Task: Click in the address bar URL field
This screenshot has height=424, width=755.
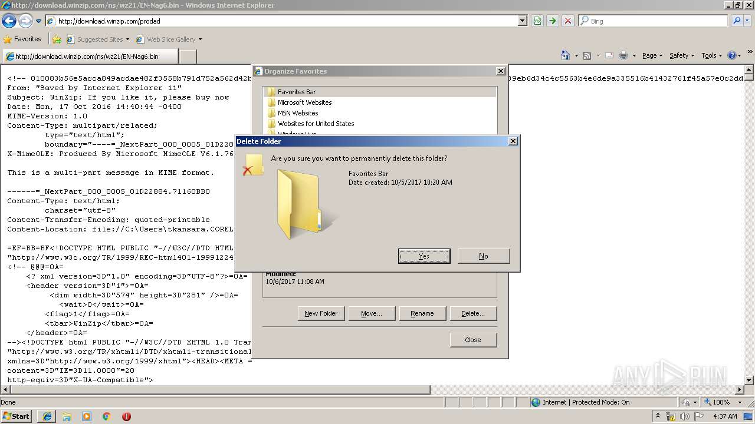Action: click(287, 21)
